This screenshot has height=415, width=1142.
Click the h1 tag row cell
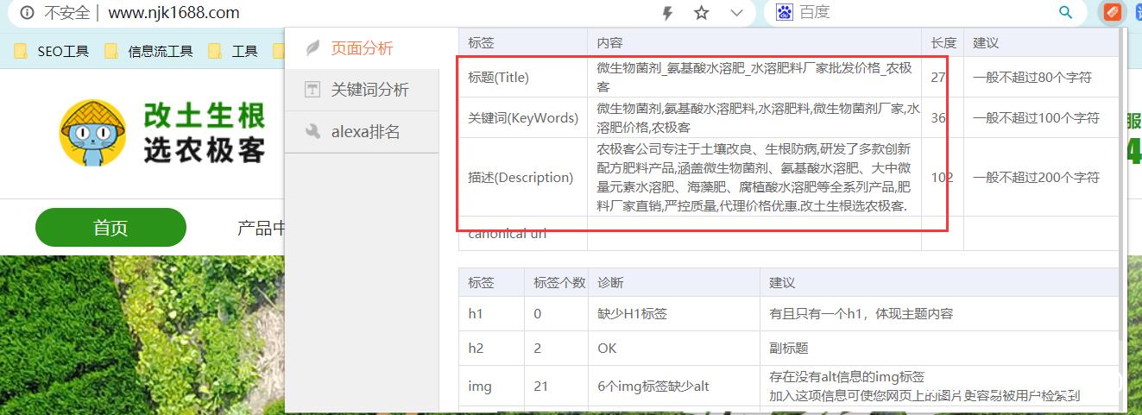(476, 313)
